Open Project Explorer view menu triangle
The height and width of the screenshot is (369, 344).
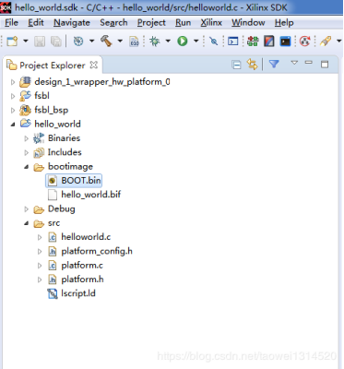(294, 63)
